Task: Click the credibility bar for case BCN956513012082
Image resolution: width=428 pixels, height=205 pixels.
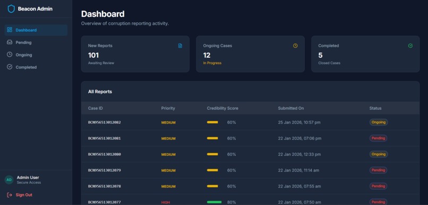Action: tap(212, 122)
